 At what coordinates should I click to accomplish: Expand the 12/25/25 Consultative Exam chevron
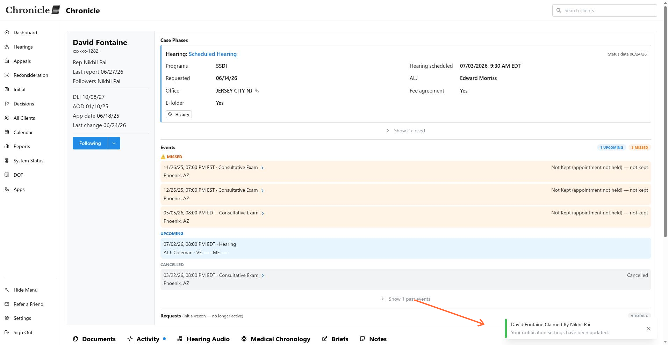point(263,191)
